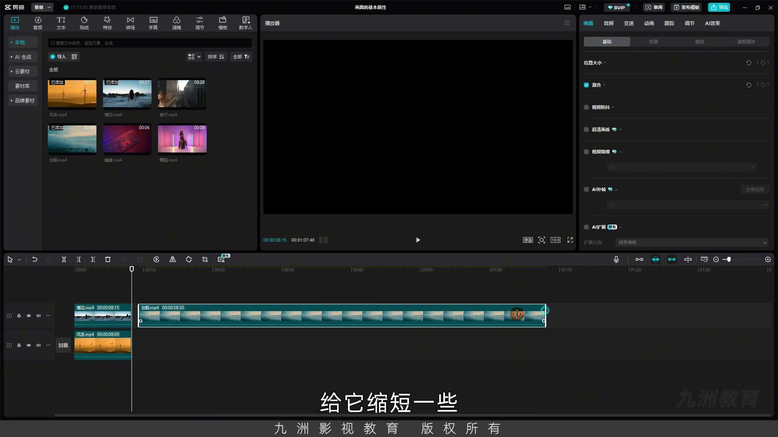Switch to the 蒙版 mask sub-tab
The width and height of the screenshot is (778, 437).
[700, 42]
